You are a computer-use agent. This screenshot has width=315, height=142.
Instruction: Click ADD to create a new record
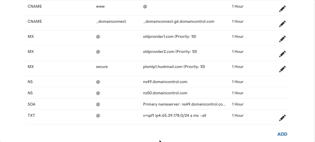point(282,134)
